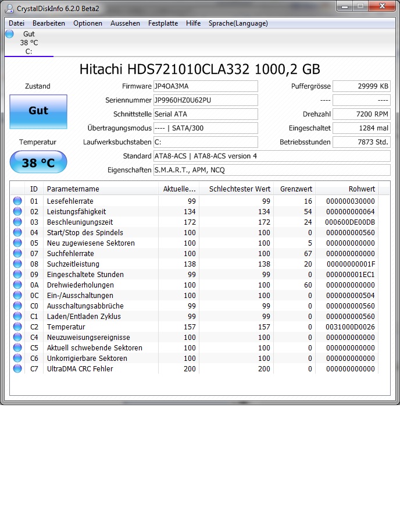Click status orb for UltraDMA CRC Fehler

point(17,368)
